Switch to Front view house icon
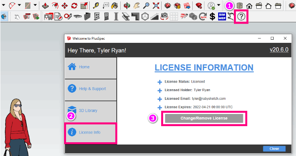This screenshot has width=296, height=156. coord(249,6)
